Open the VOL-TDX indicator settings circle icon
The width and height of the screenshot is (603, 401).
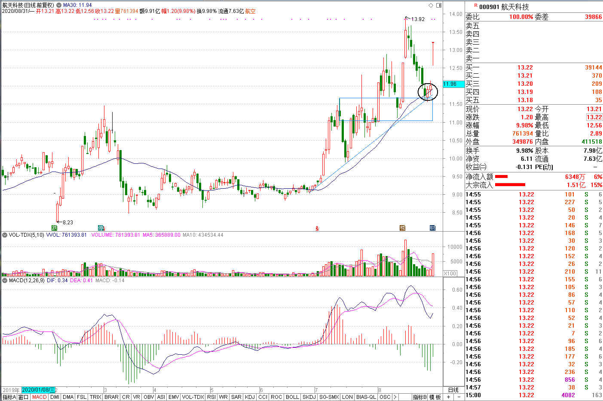[5, 235]
